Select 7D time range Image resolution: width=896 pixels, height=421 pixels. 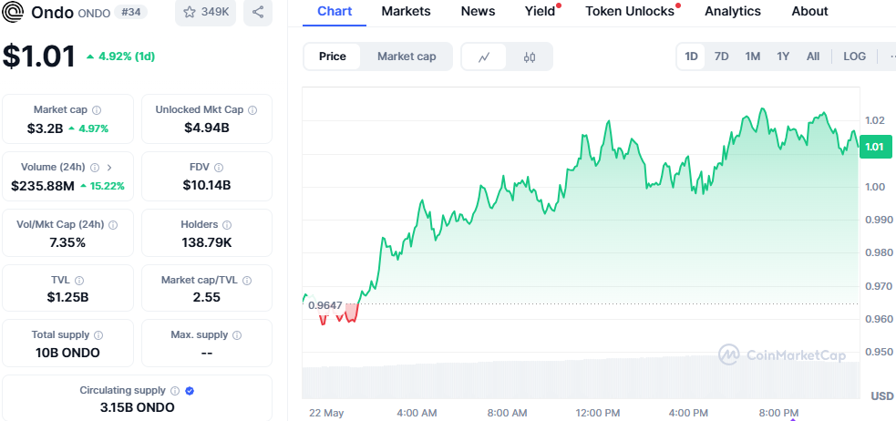pyautogui.click(x=722, y=56)
